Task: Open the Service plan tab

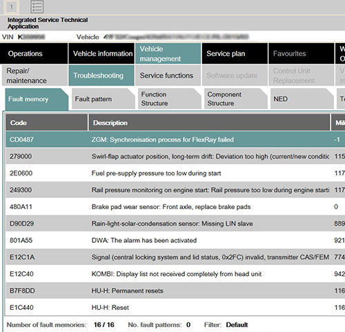Action: (x=235, y=54)
